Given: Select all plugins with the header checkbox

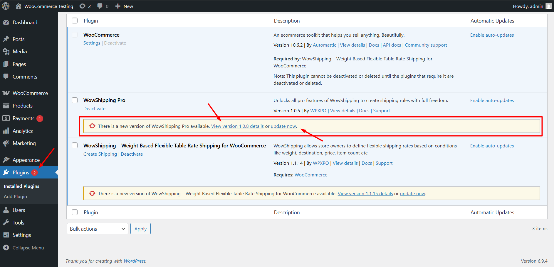Looking at the screenshot, I should 75,21.
